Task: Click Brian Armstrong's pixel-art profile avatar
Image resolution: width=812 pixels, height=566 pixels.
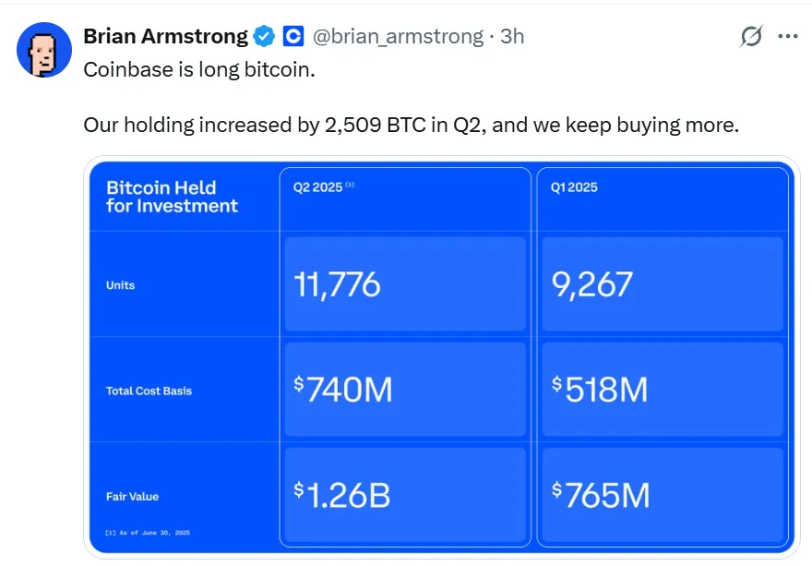Action: coord(44,50)
